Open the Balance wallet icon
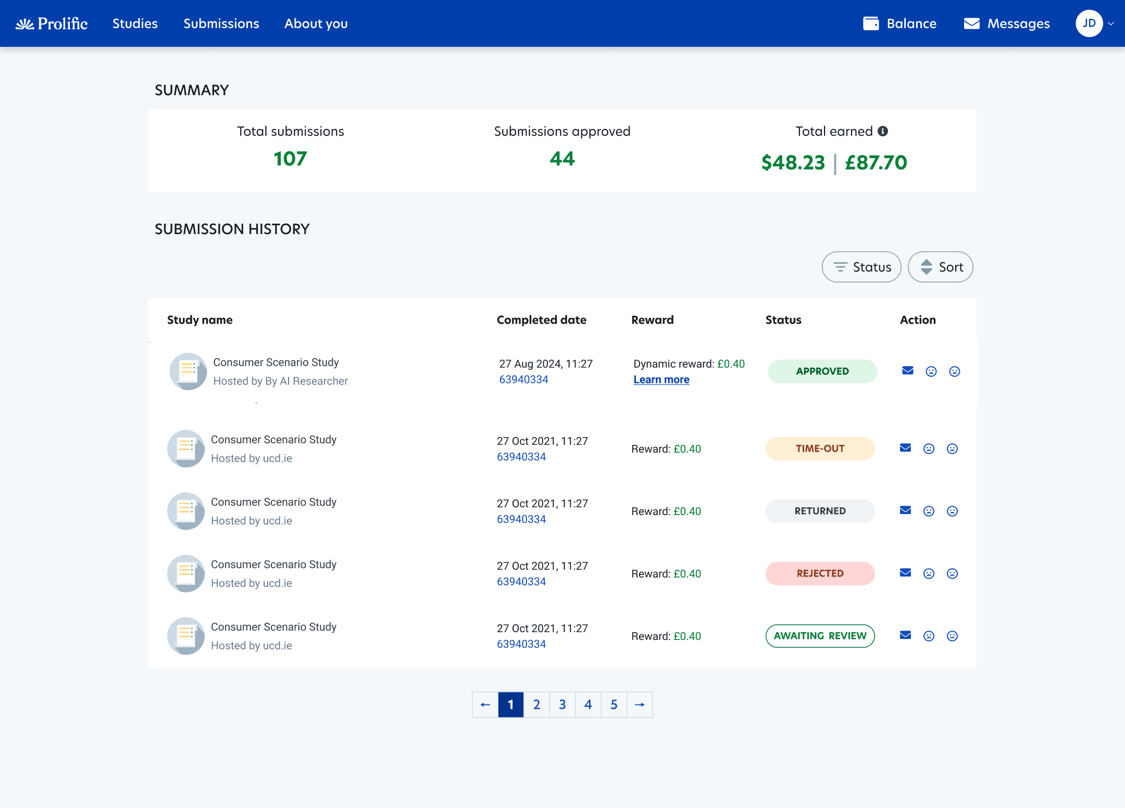The image size is (1125, 808). [871, 23]
